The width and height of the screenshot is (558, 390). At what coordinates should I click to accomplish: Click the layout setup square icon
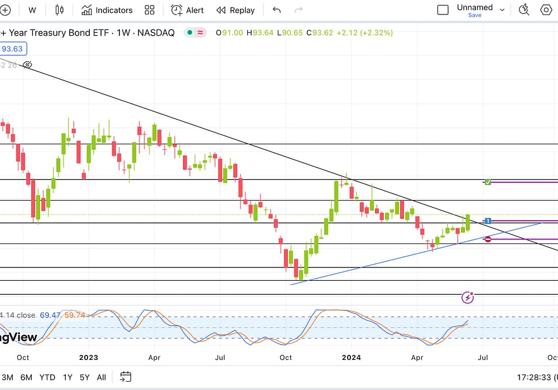coord(443,10)
